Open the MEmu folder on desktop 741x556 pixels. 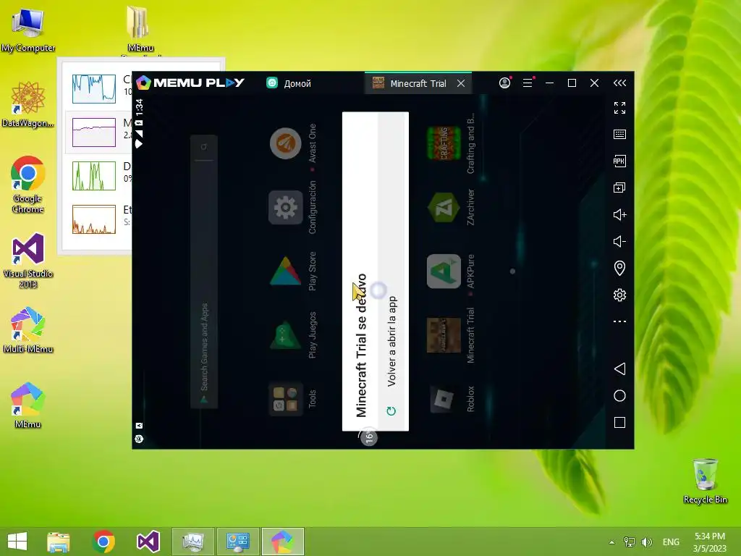click(140, 28)
